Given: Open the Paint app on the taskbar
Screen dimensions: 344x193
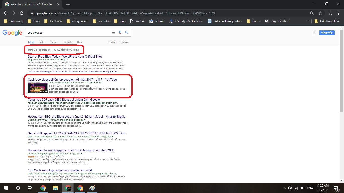Looking at the screenshot, I should click(x=92, y=188).
